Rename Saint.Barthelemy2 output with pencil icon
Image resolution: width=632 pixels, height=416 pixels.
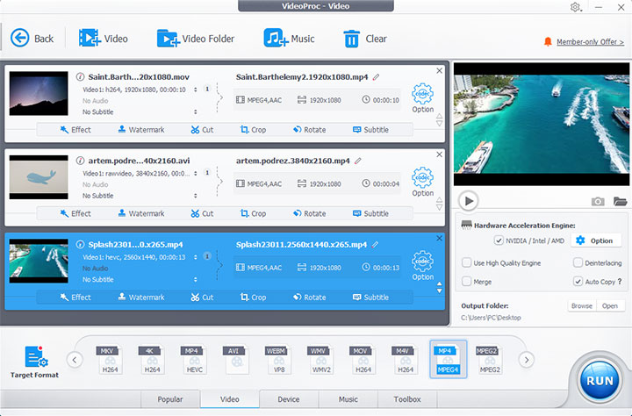point(376,77)
